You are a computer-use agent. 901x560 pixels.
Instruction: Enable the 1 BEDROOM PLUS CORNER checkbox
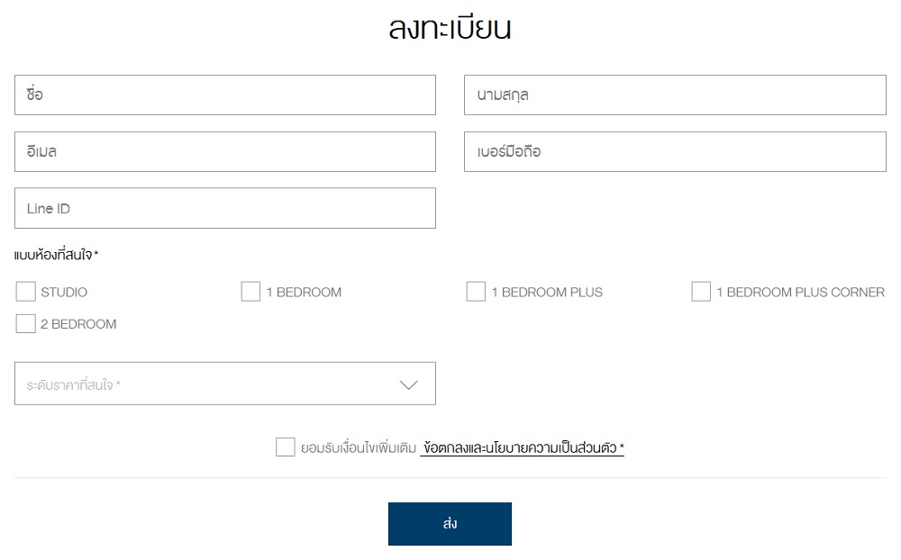pos(701,292)
